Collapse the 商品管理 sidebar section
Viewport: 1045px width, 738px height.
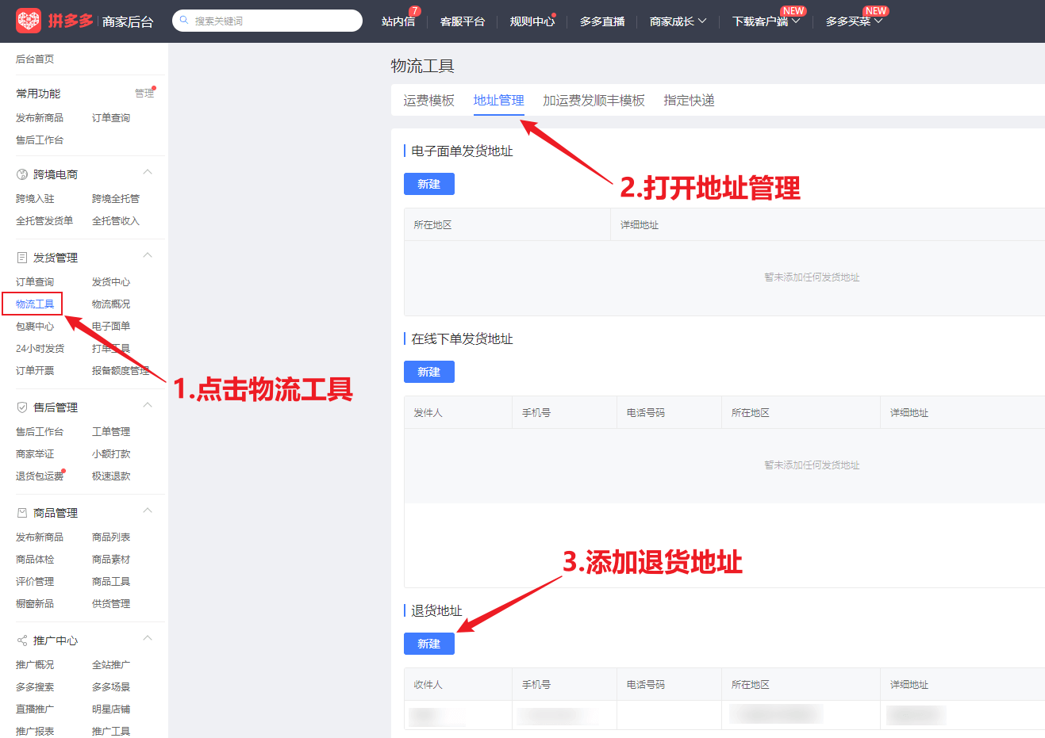[x=148, y=511]
